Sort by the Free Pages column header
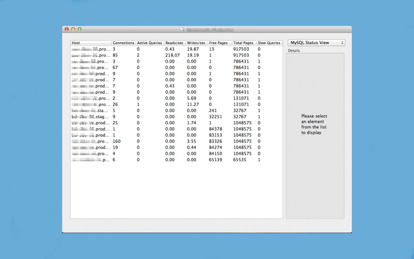The image size is (414, 259). 220,43
